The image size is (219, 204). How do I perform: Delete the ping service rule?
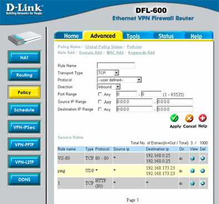[x=203, y=171]
